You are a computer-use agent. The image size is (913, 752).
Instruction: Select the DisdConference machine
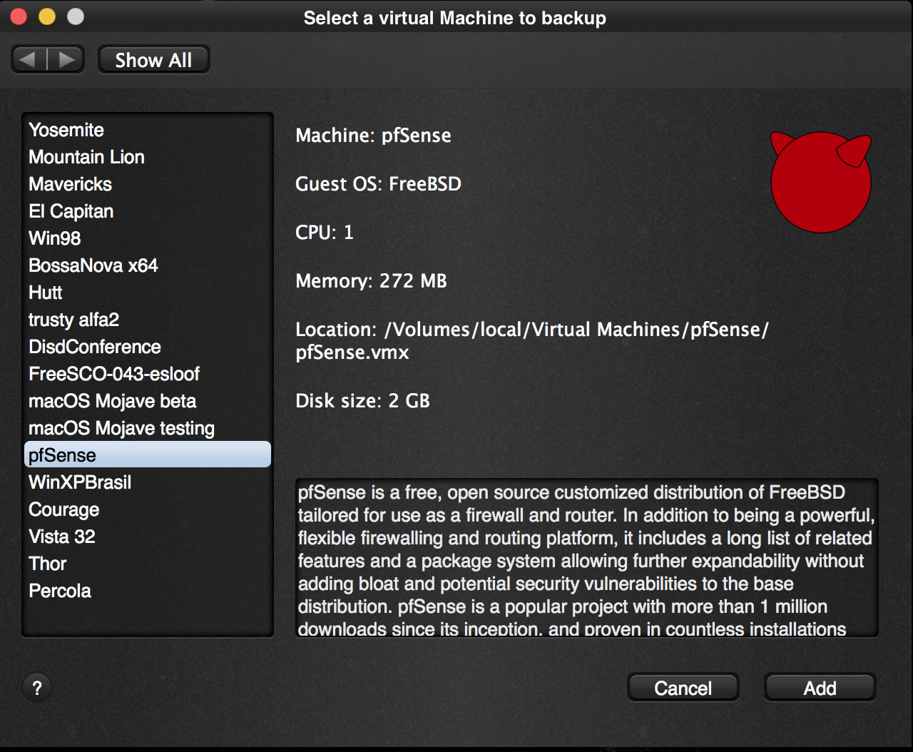(x=148, y=347)
